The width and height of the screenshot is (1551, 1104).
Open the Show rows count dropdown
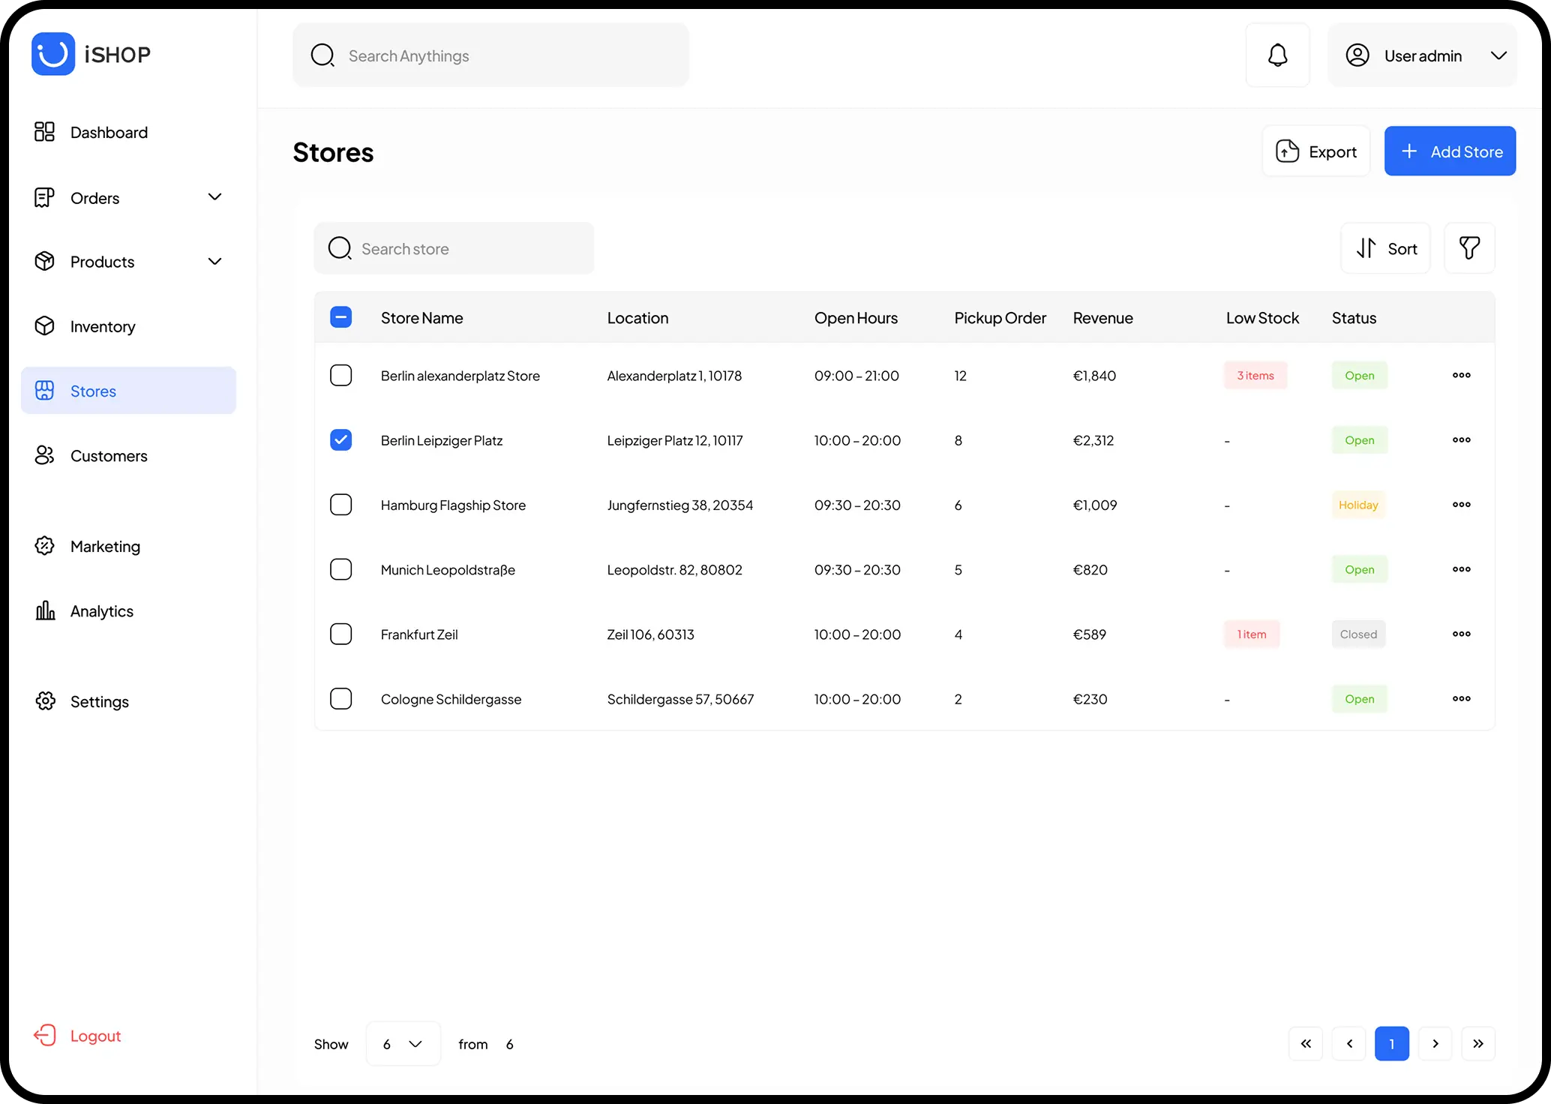(403, 1044)
